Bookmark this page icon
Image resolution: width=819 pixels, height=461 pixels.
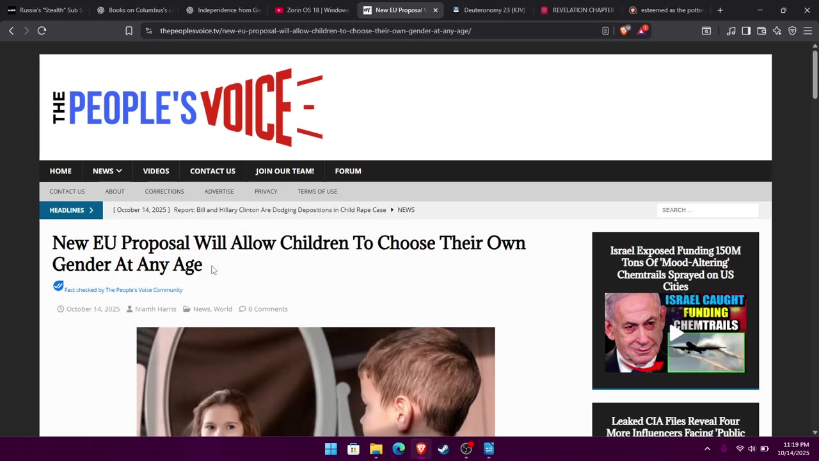click(129, 31)
